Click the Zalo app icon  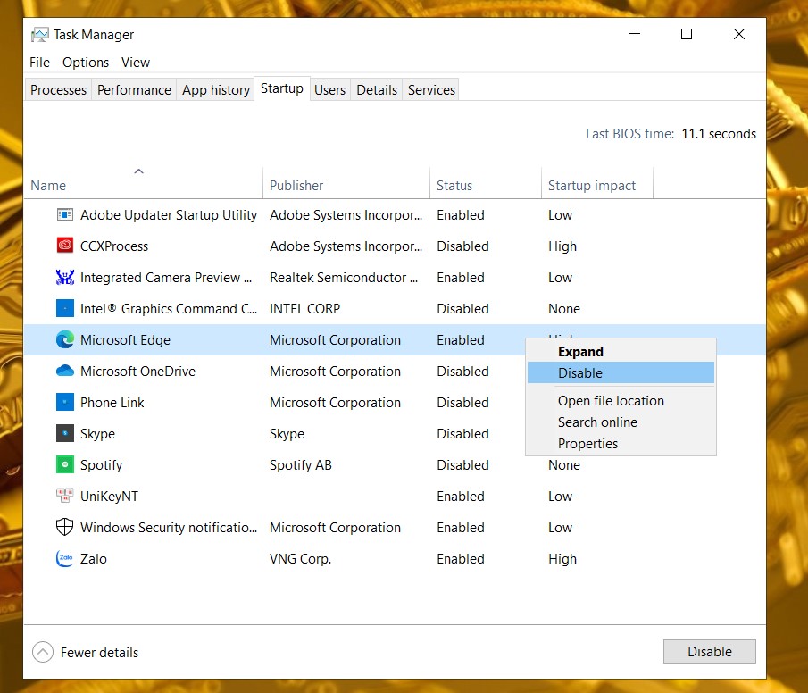tap(65, 558)
